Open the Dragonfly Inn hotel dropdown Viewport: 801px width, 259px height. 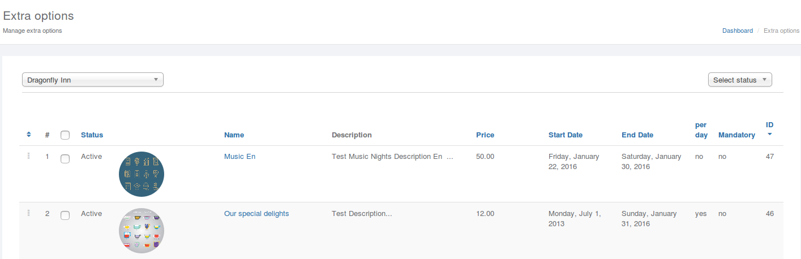pyautogui.click(x=93, y=80)
